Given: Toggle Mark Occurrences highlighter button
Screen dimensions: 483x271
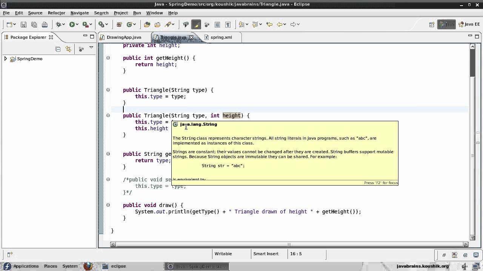Looking at the screenshot, I should point(196,24).
